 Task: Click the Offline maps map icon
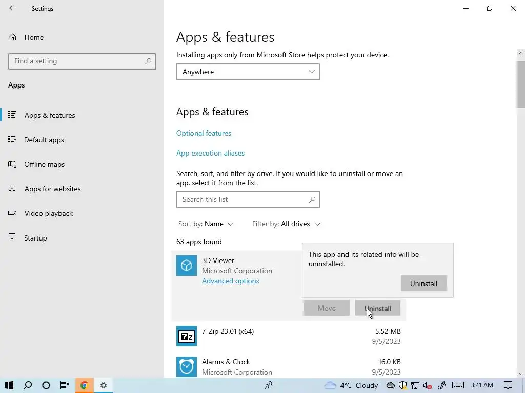pyautogui.click(x=12, y=164)
